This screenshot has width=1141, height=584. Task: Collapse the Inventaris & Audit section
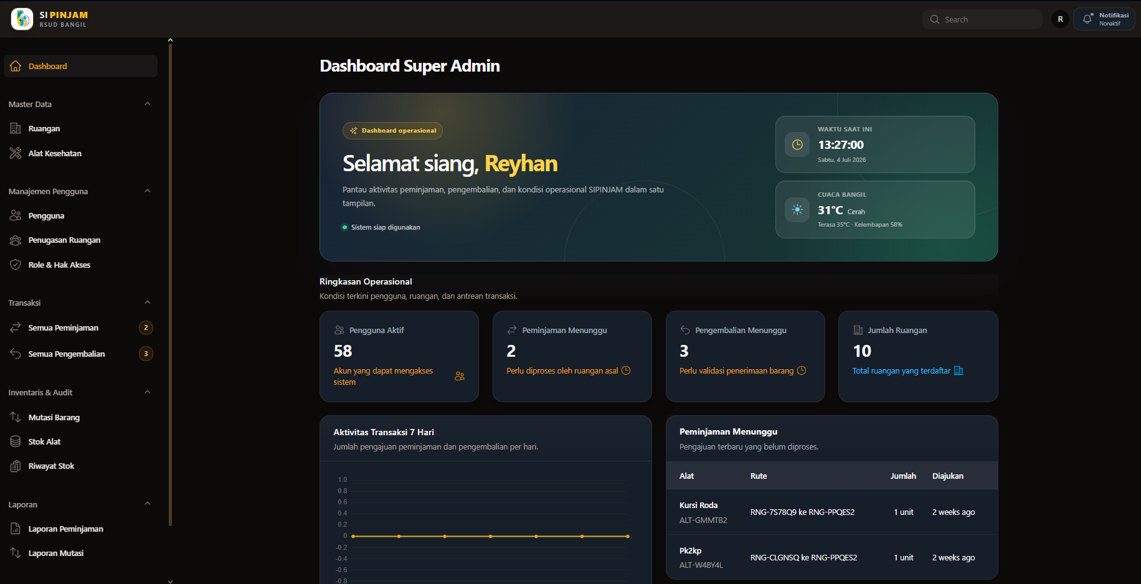tap(148, 392)
